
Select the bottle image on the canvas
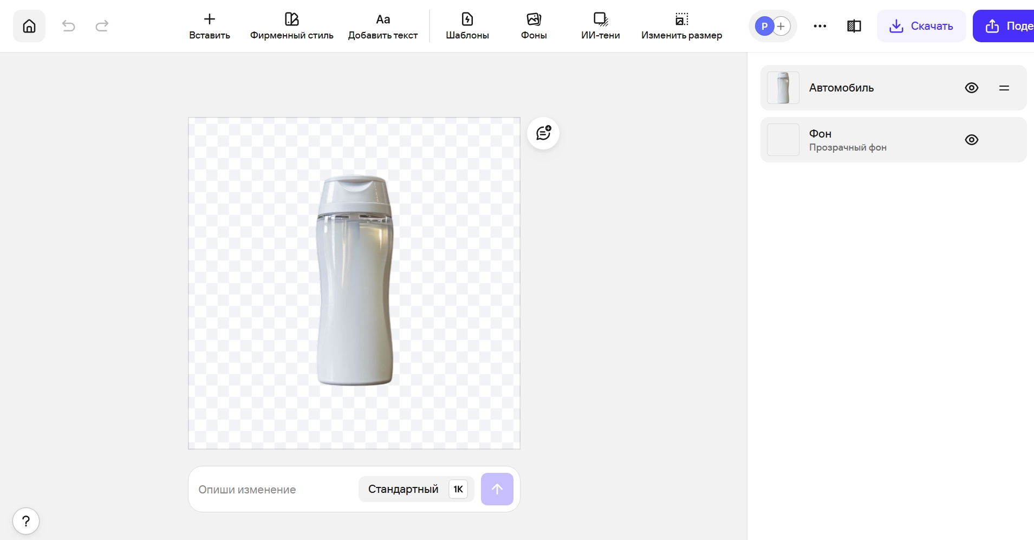point(355,280)
